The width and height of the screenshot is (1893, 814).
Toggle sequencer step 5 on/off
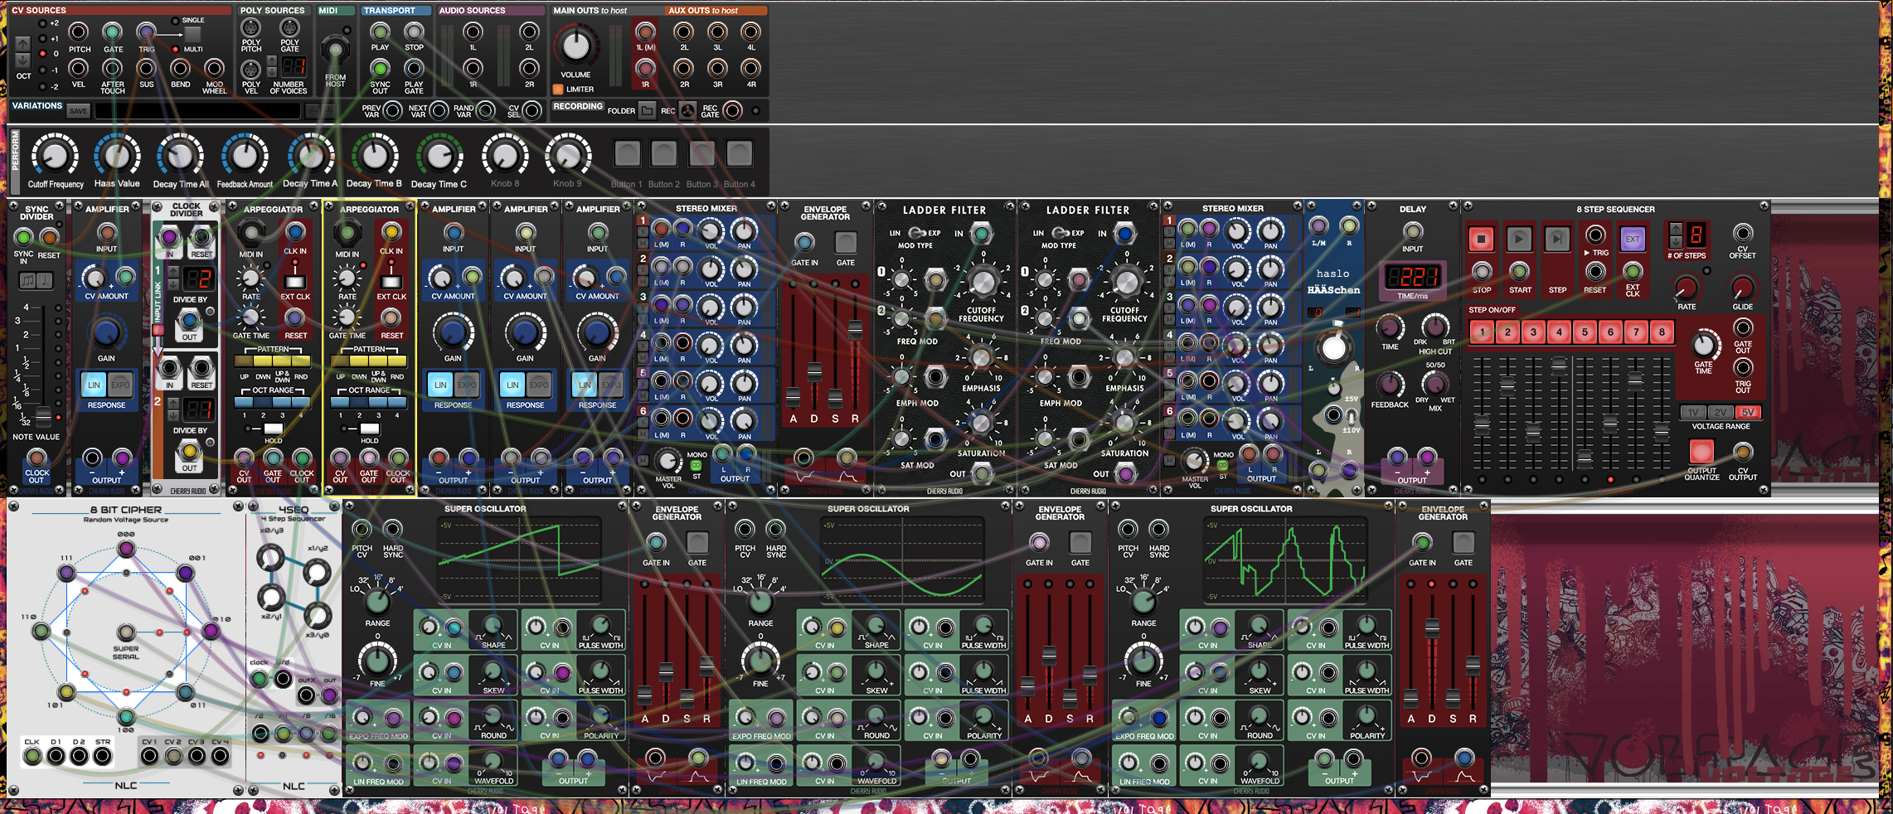coord(1585,332)
